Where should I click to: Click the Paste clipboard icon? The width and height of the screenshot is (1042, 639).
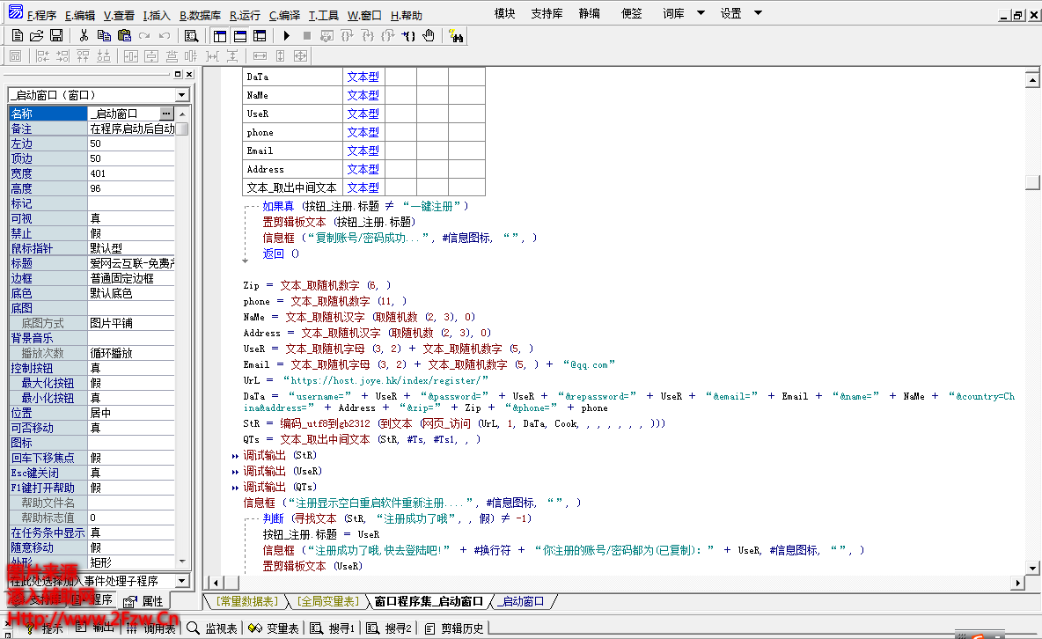(124, 33)
